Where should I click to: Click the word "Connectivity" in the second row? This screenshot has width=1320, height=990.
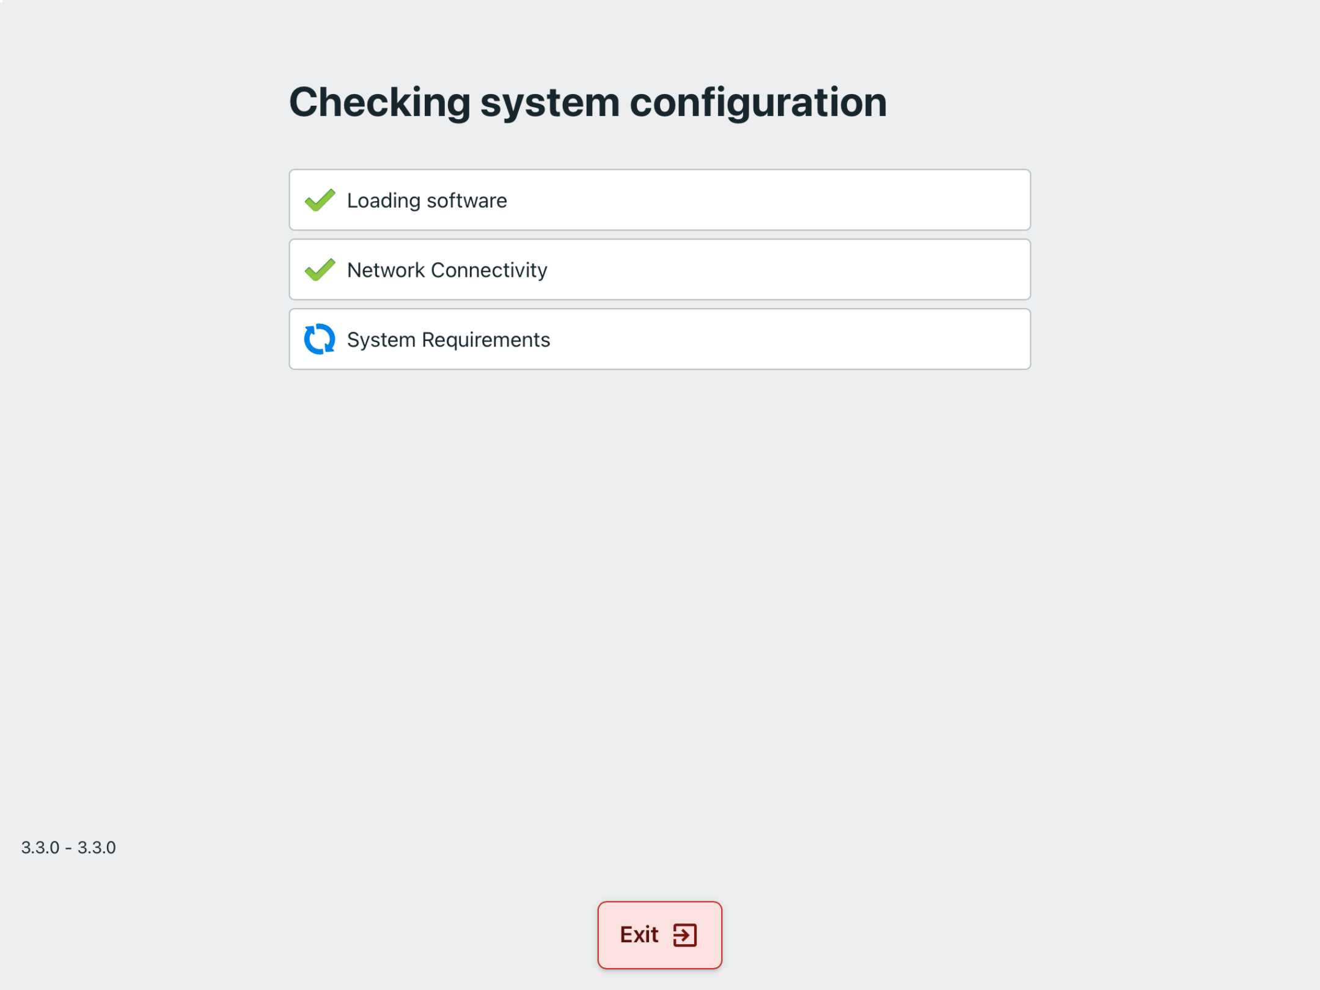[x=489, y=270]
